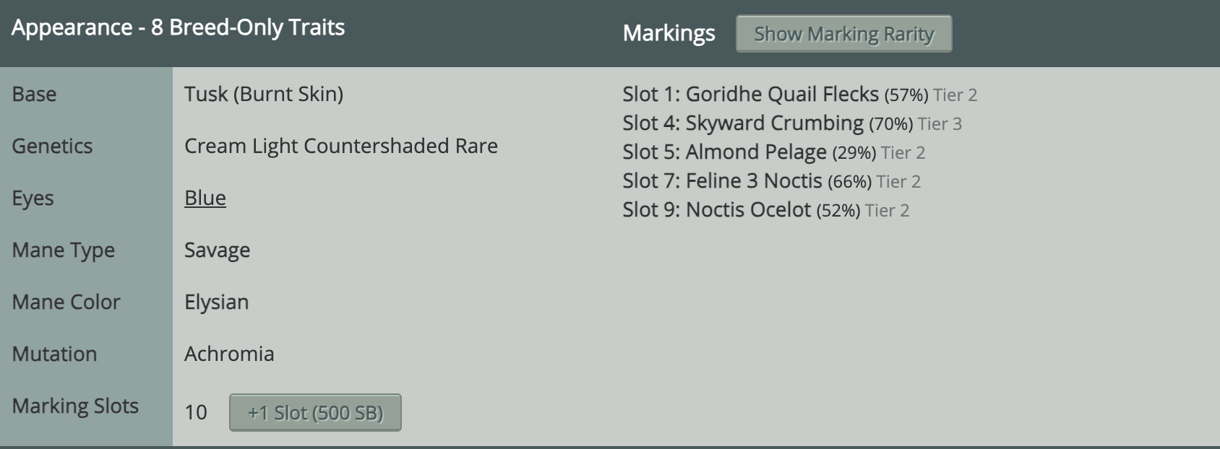Click the Show Marking Rarity button
The height and width of the screenshot is (449, 1220).
tap(843, 34)
